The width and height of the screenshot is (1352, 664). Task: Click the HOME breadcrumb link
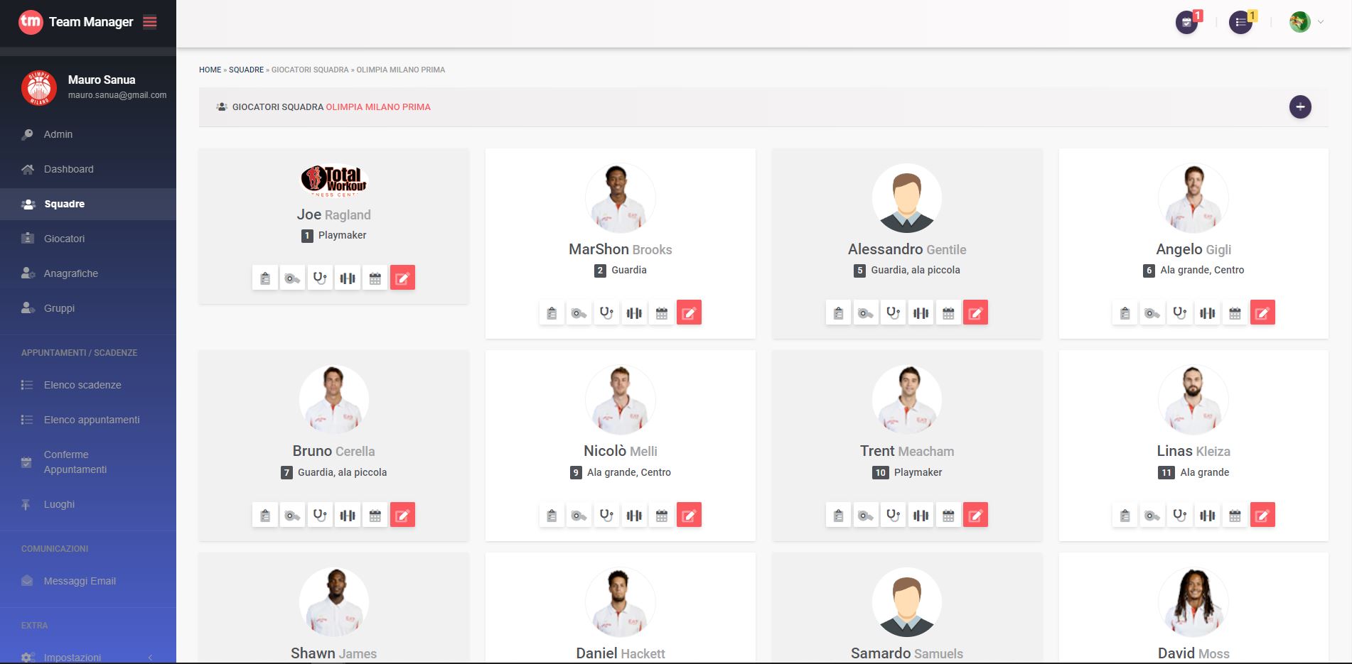[x=210, y=70]
